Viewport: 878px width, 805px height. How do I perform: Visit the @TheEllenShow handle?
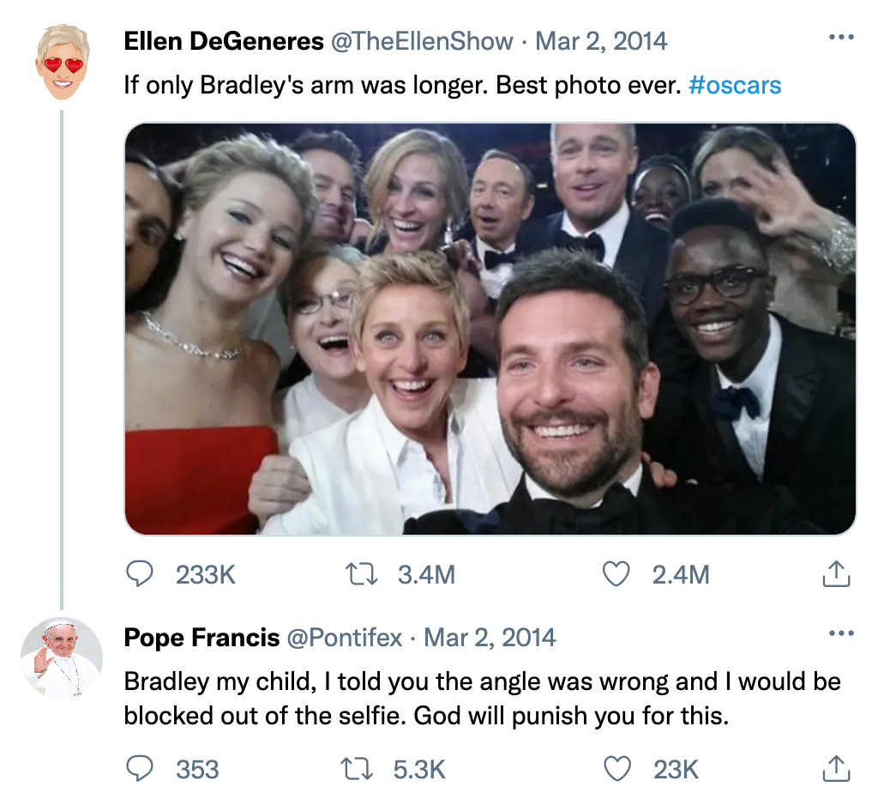pos(422,41)
